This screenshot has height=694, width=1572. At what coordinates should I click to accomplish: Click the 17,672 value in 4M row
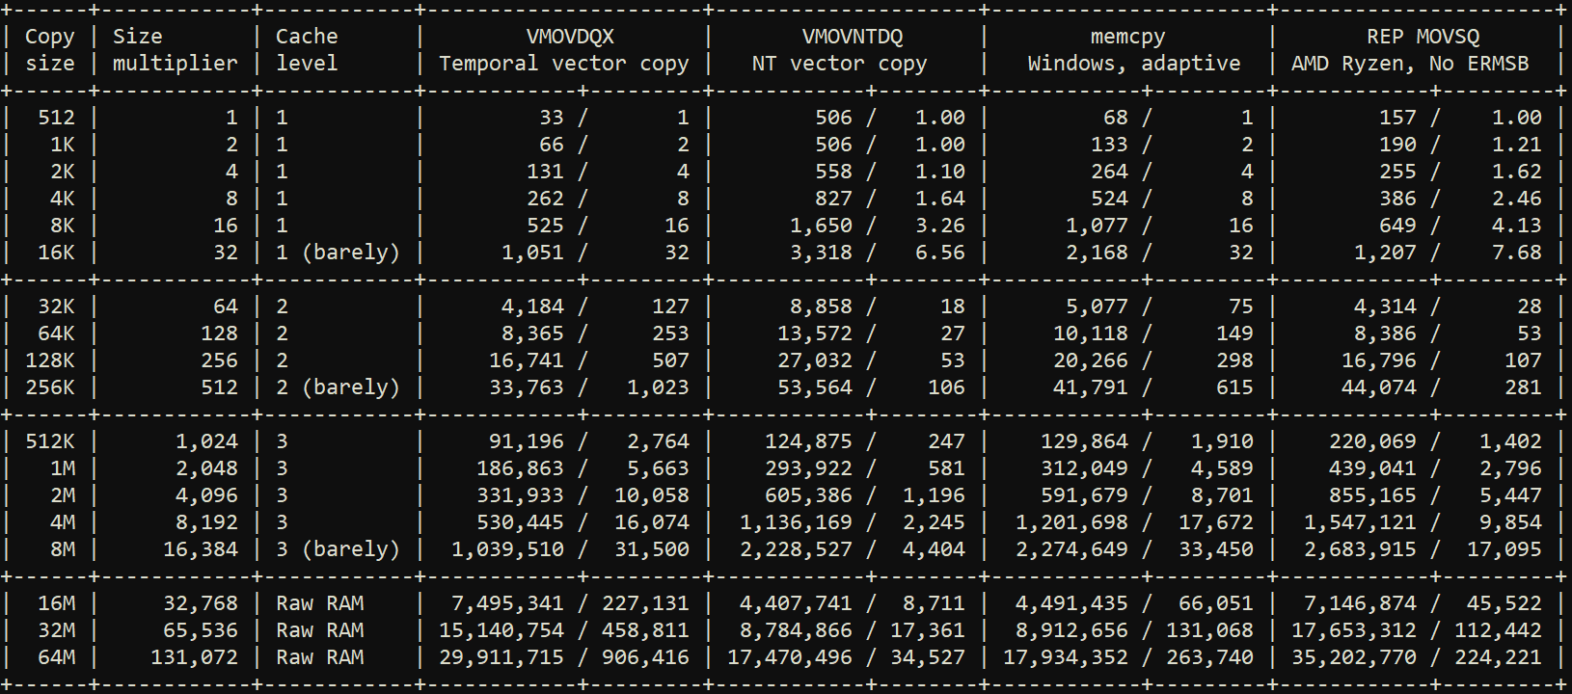point(1216,522)
